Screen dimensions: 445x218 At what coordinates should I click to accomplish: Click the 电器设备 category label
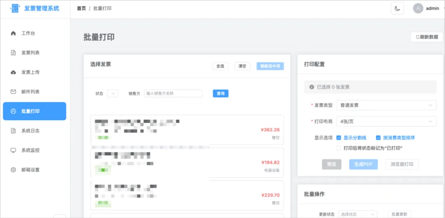coord(272,171)
